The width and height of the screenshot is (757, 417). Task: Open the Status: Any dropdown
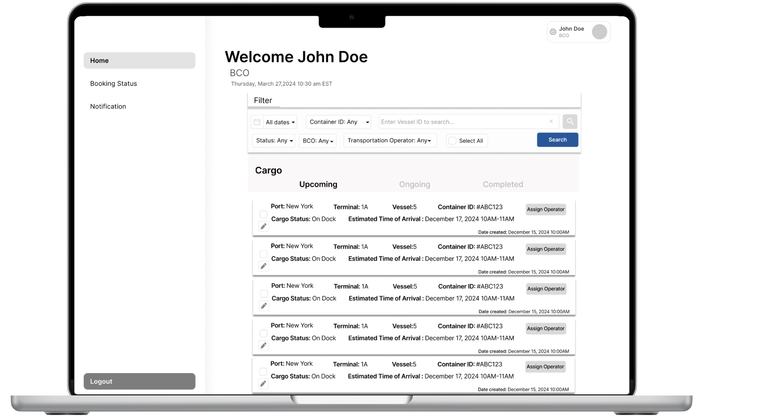point(274,141)
